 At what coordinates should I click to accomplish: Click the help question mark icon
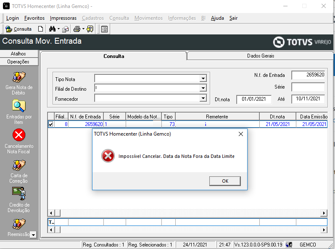(90, 29)
